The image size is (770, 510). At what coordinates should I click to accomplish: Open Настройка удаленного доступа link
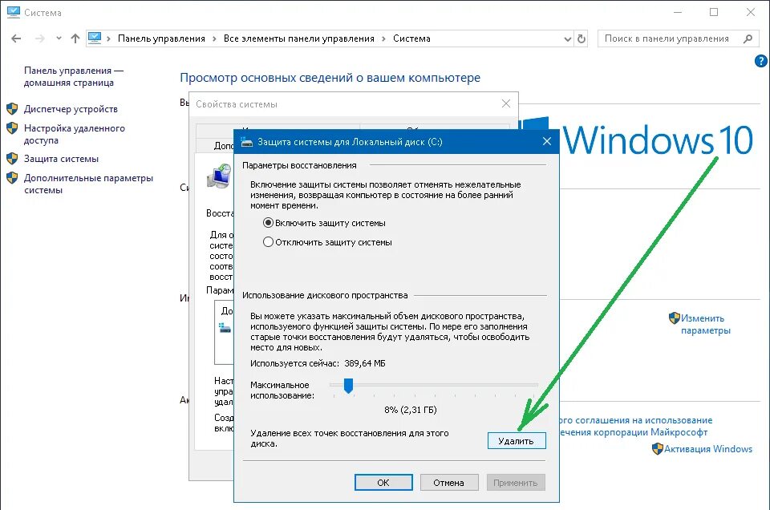tap(74, 134)
